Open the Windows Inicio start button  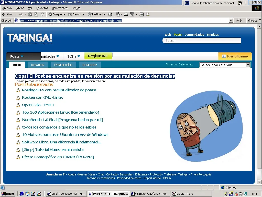click(x=8, y=194)
